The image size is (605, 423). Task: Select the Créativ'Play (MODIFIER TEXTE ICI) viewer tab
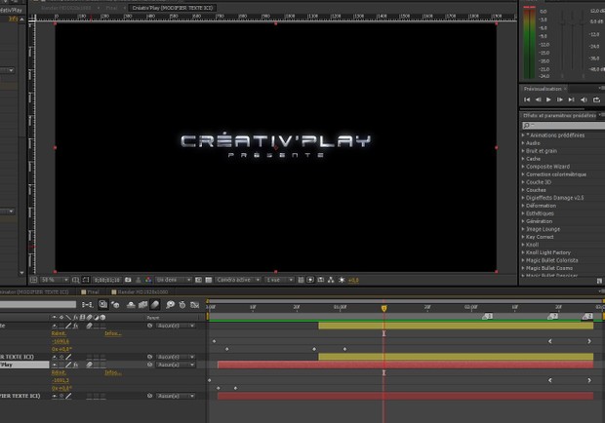click(x=173, y=8)
